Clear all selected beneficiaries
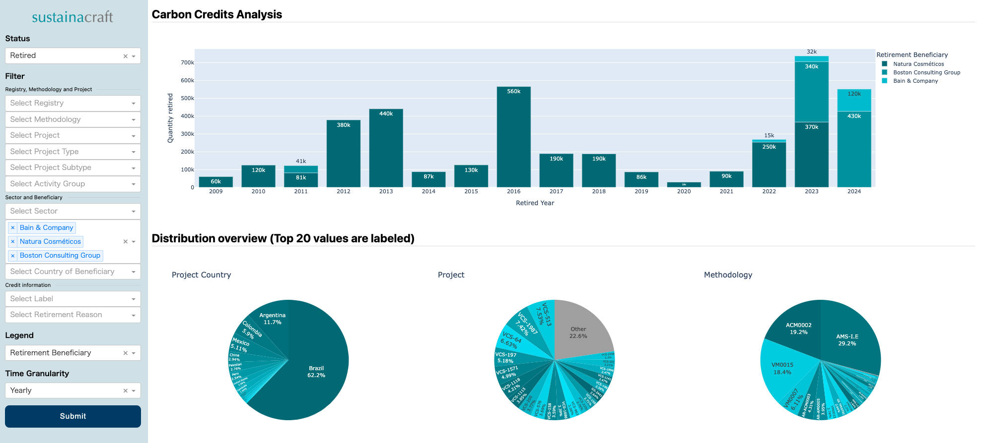 [x=126, y=242]
